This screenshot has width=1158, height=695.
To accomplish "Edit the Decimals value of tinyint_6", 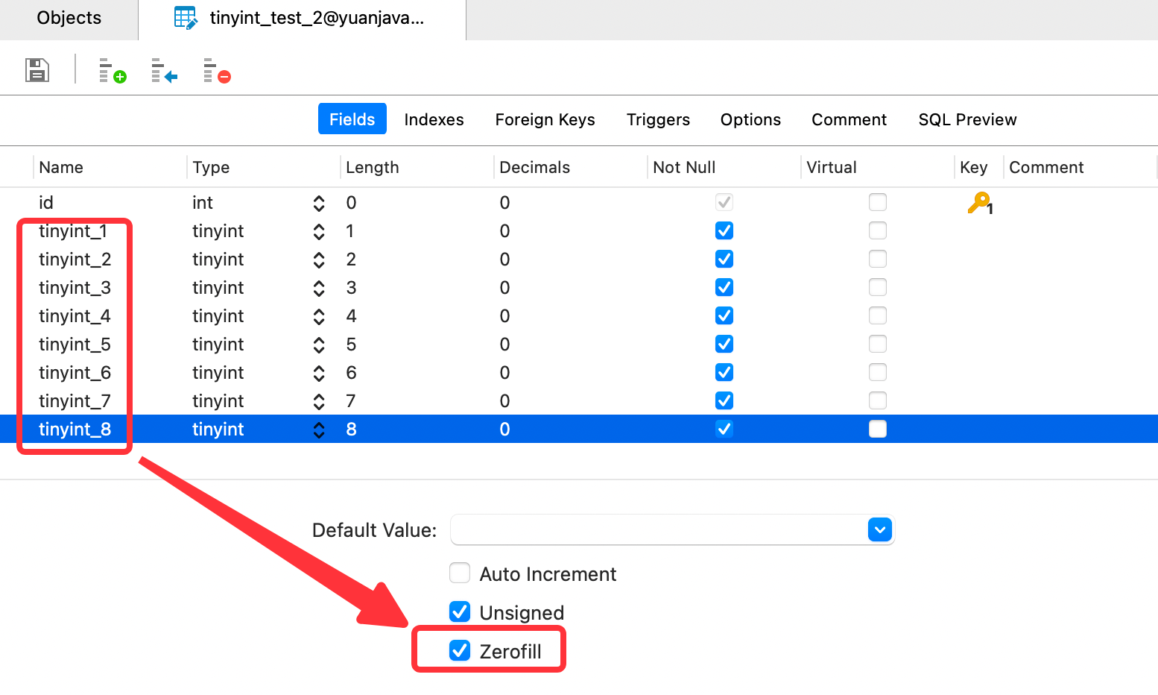I will (504, 373).
